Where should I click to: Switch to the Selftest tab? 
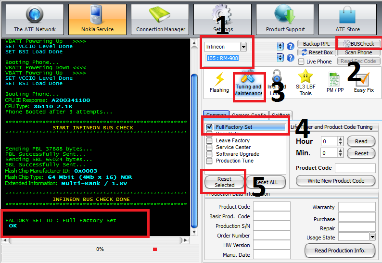280,115
